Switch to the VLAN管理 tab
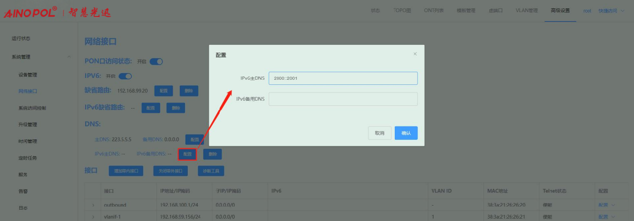 pos(526,11)
